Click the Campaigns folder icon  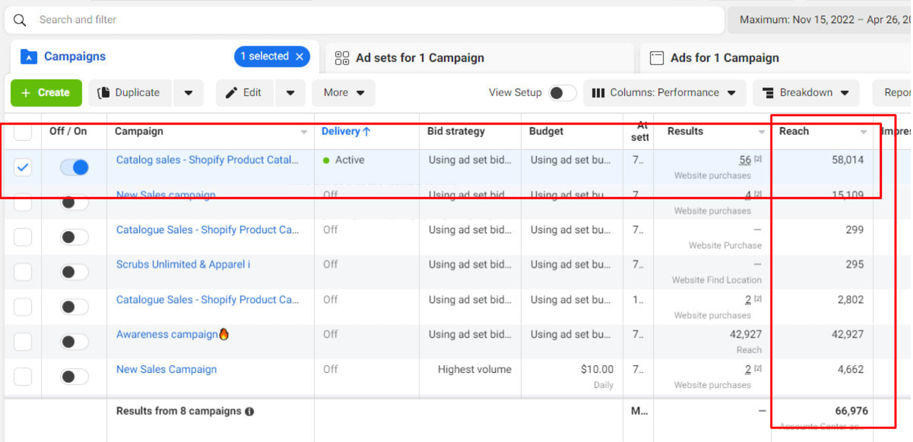[x=28, y=56]
